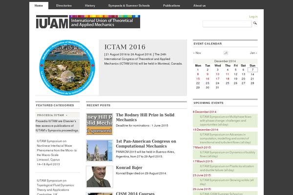
Task: Go to previous month Nov
Action: [197, 53]
